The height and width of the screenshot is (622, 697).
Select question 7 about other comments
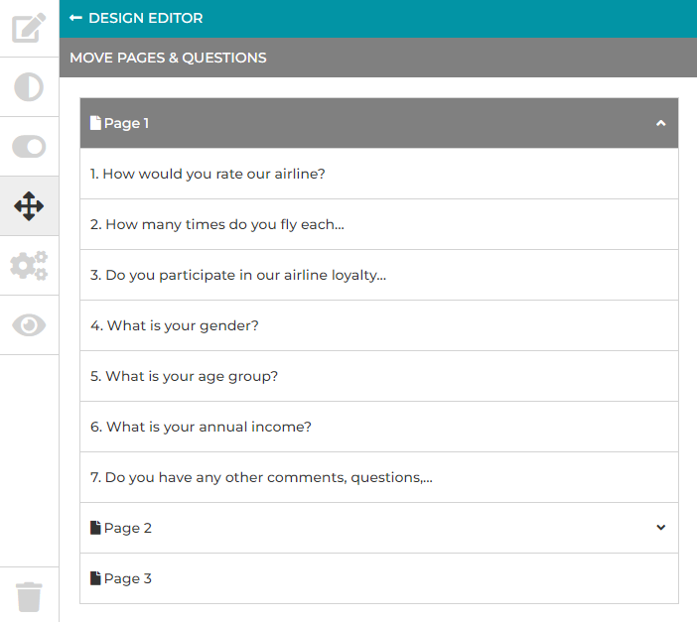point(379,477)
